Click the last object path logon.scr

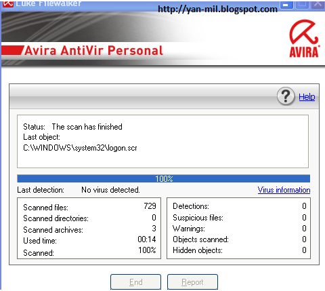pyautogui.click(x=80, y=148)
